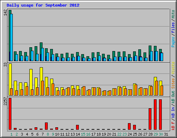The width and height of the screenshot is (177, 138).
Task: Select day "20" on the x-axis
Action: coord(109,134)
